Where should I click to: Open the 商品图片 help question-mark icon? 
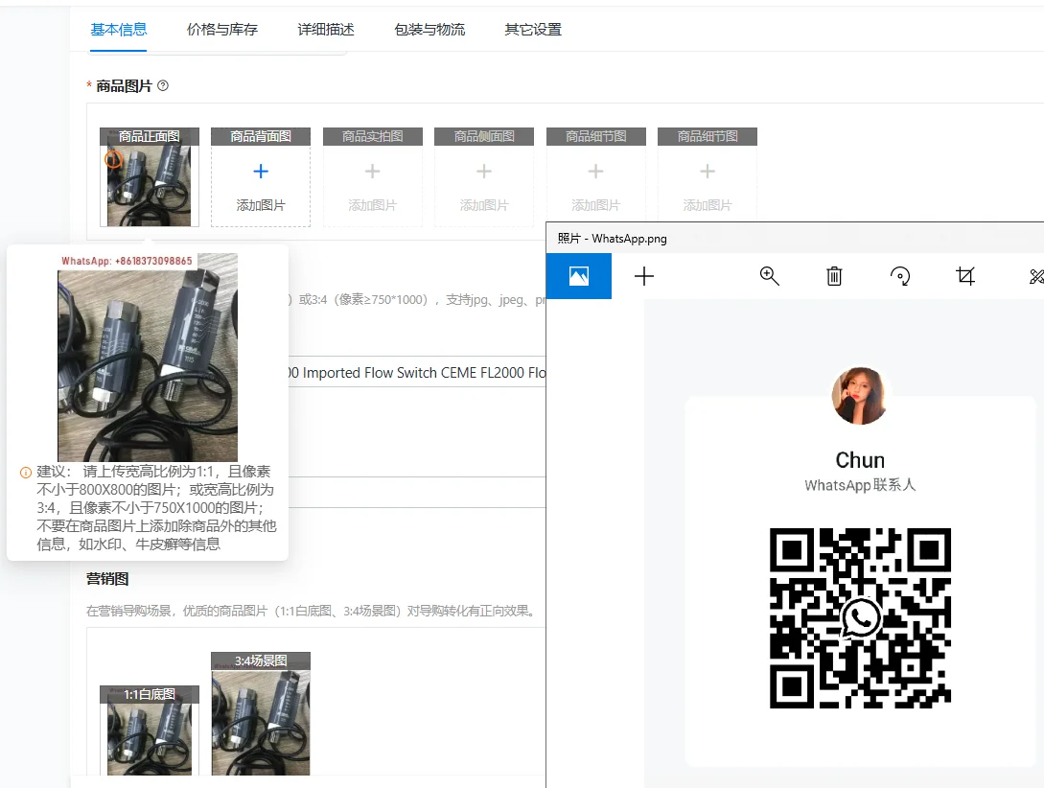163,85
